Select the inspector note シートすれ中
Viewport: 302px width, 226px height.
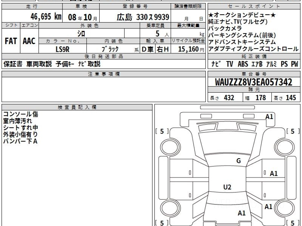[20, 128]
